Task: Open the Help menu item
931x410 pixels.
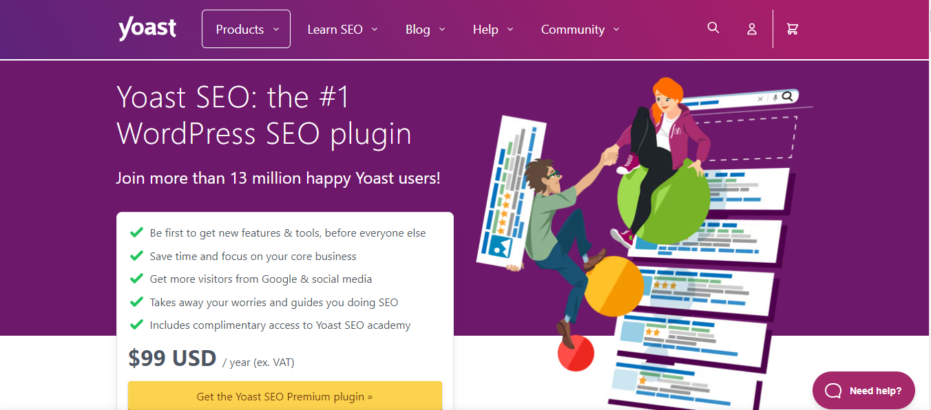Action: (485, 30)
